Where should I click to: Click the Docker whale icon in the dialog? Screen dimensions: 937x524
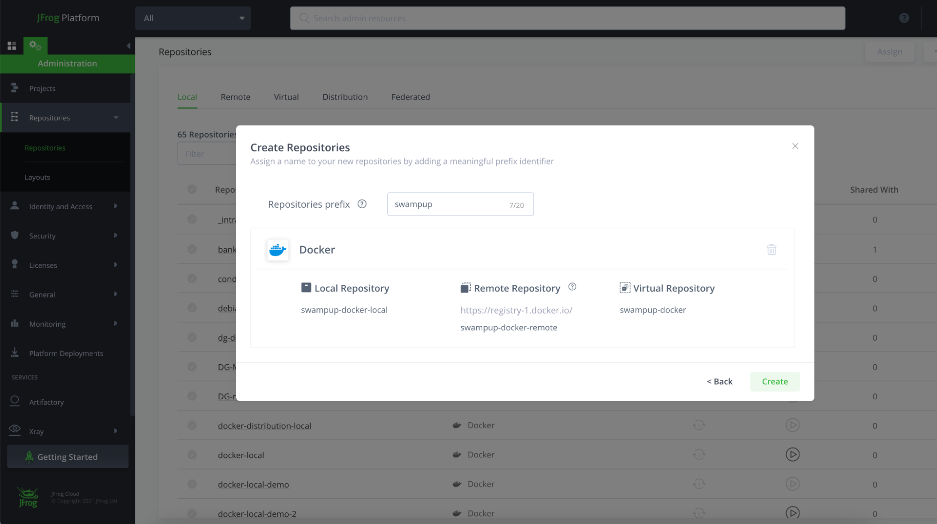click(277, 250)
